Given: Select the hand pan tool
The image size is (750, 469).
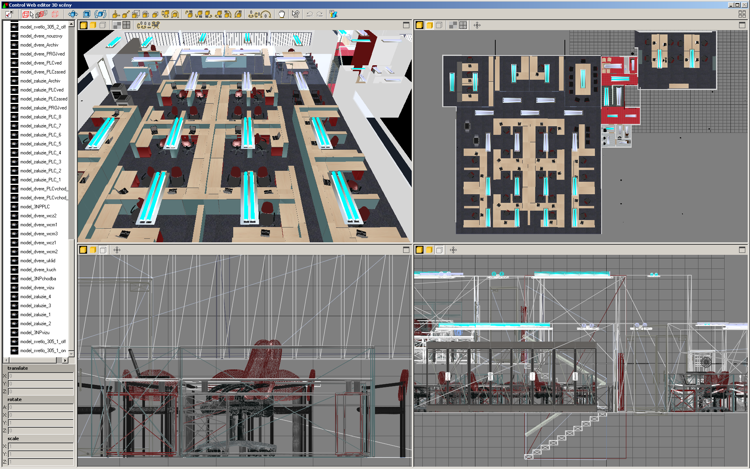Looking at the screenshot, I should (281, 14).
